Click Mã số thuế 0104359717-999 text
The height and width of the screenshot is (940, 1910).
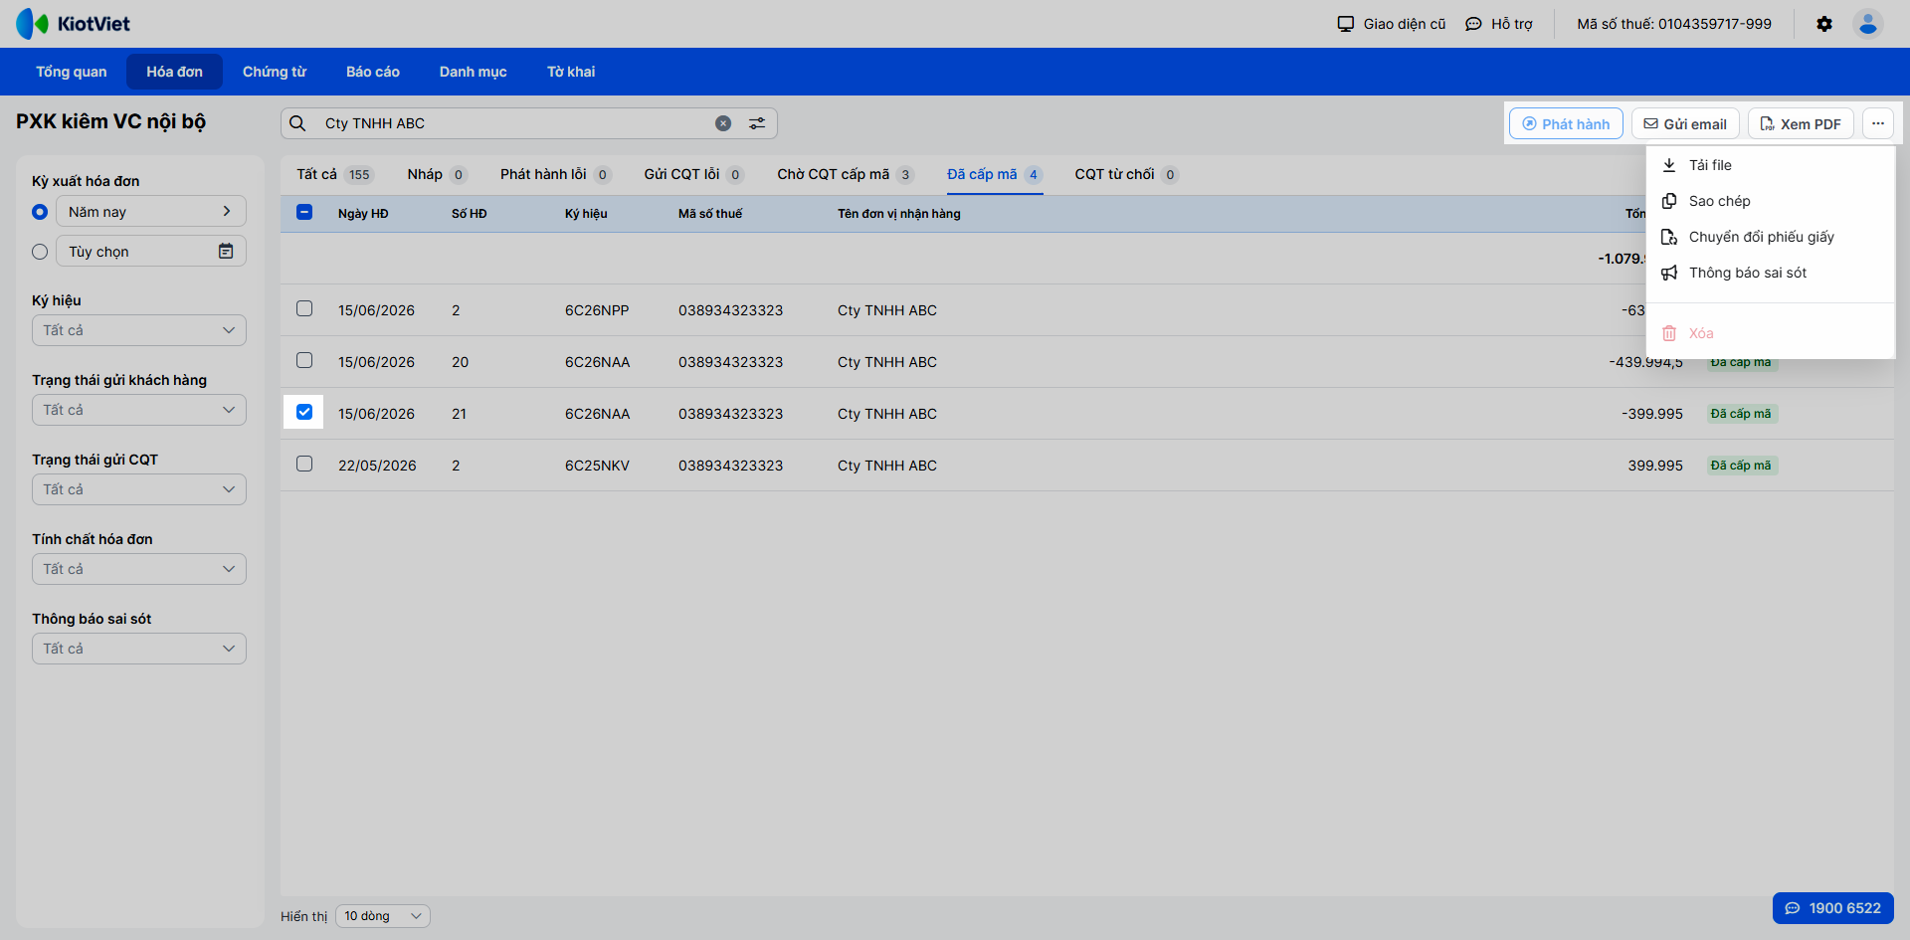pos(1674,24)
